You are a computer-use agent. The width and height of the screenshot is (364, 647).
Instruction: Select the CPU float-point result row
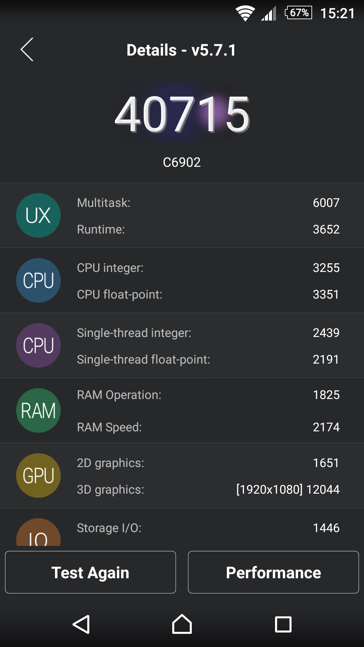point(208,295)
